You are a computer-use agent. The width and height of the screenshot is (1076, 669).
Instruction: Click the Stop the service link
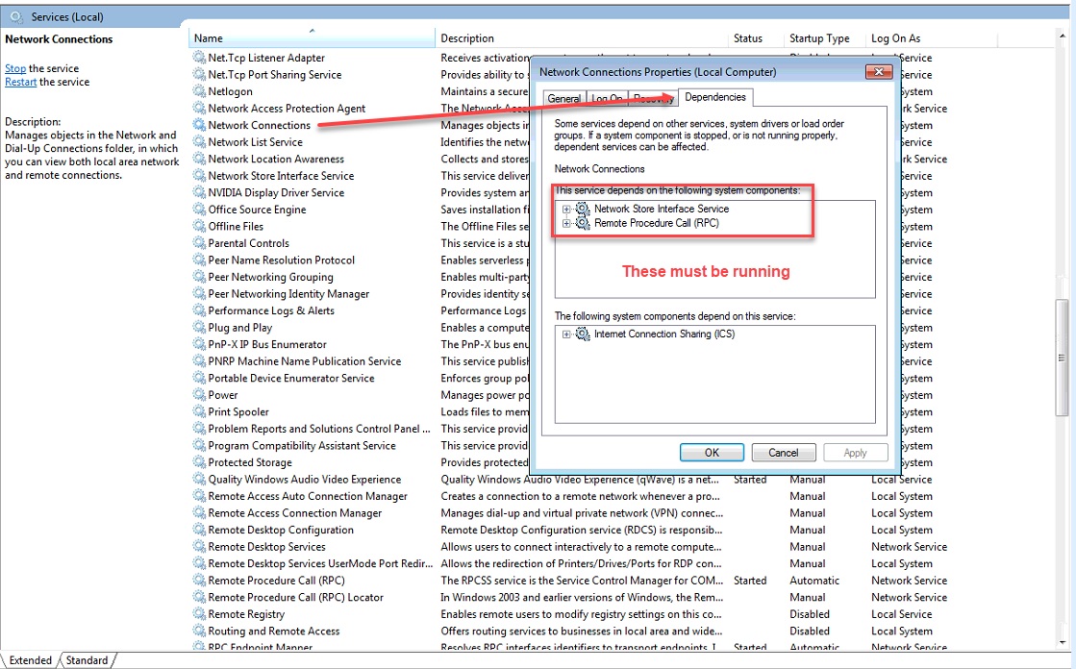(x=15, y=68)
